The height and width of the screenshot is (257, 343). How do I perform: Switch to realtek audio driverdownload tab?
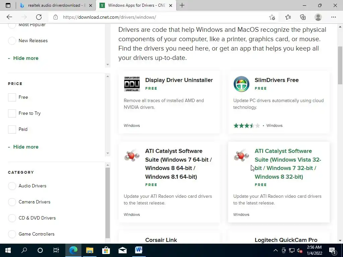click(56, 5)
